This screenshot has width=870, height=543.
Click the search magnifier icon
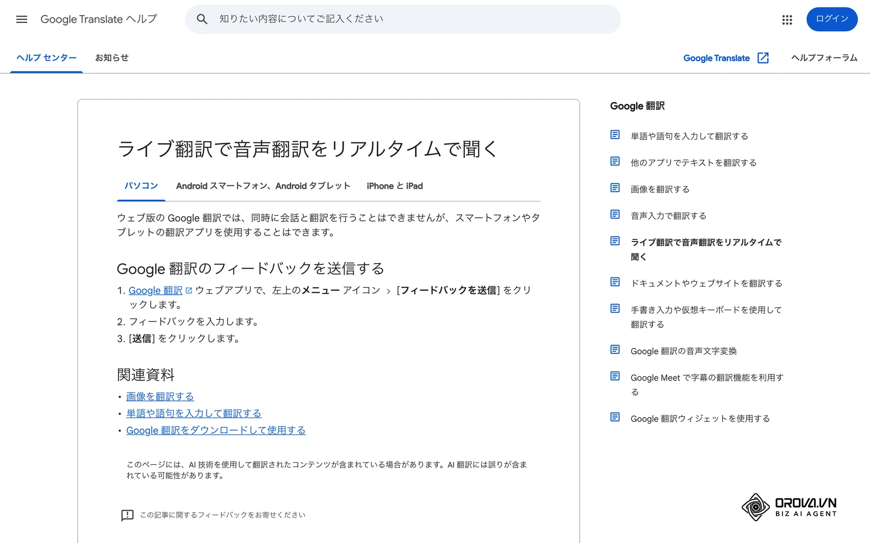point(202,20)
